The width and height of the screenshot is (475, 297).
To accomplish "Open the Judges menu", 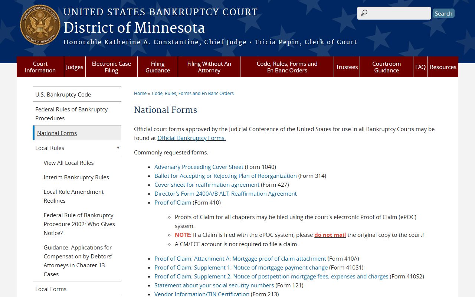I will [x=75, y=67].
